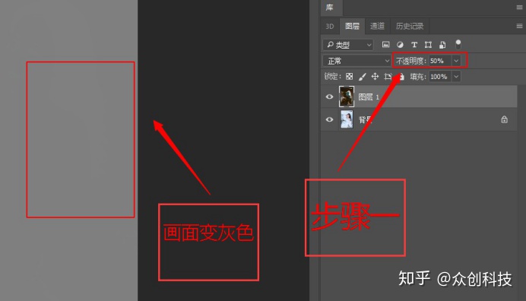Image resolution: width=526 pixels, height=301 pixels.
Task: Expand the fill slider arrow
Action: click(456, 77)
